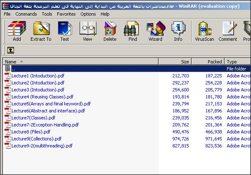The height and width of the screenshot is (175, 251).
Task: Click the WinRAR title bar icon
Action: click(6, 6)
